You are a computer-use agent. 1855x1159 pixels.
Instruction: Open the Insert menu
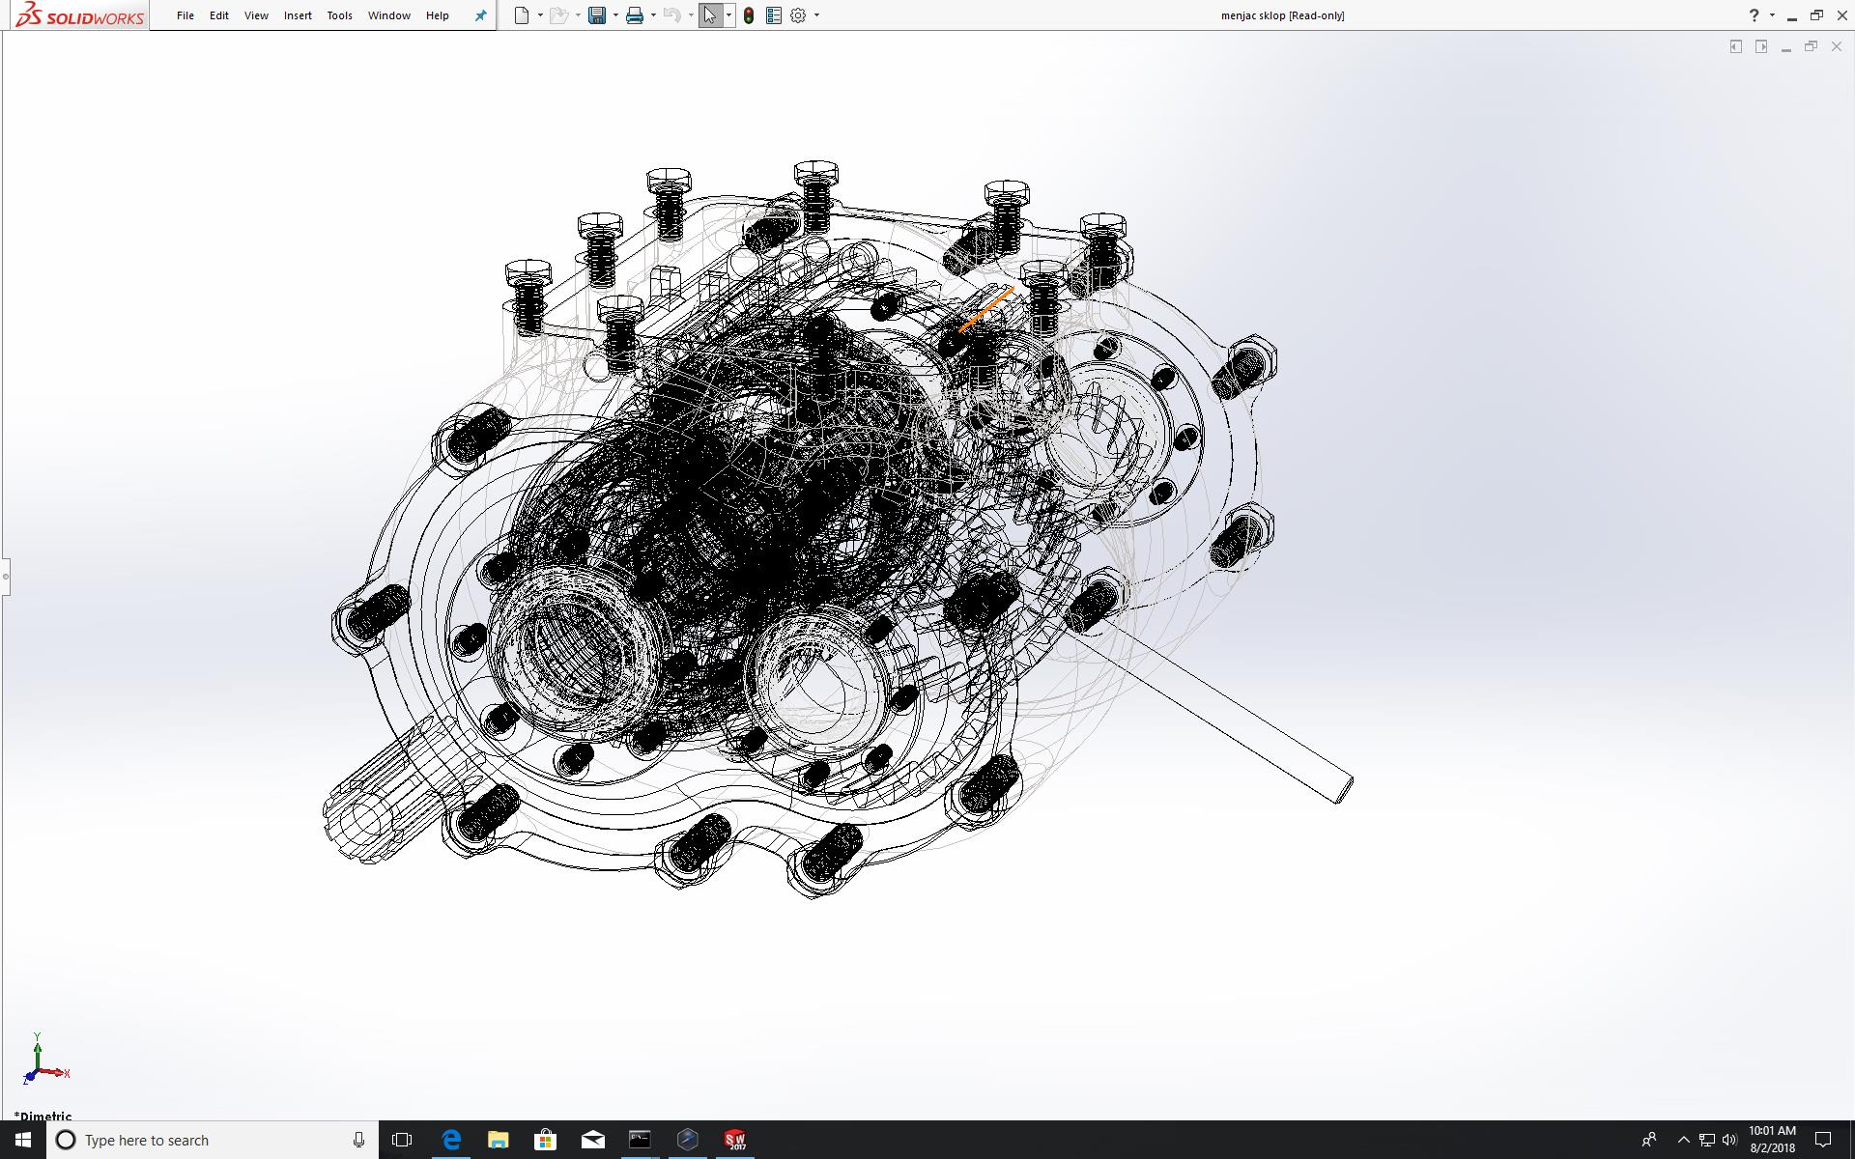pos(298,15)
